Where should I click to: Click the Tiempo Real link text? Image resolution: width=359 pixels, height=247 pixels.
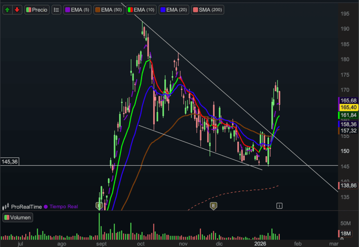tap(63, 207)
